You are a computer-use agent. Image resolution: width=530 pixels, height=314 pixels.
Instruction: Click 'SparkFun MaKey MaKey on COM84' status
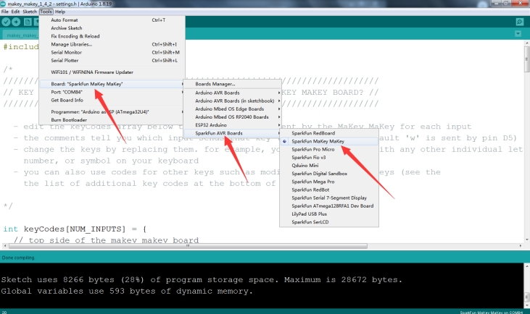[x=491, y=313]
